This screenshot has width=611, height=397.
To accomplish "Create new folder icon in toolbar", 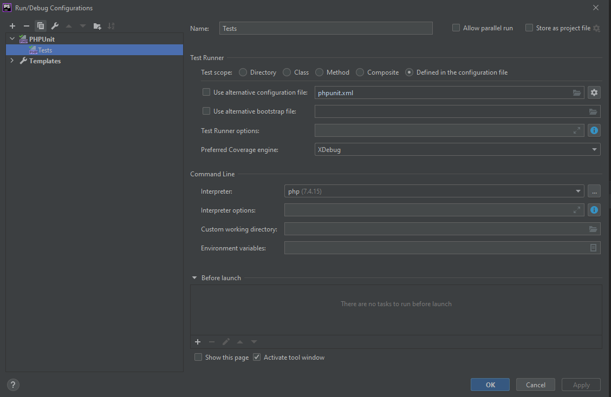I will [97, 26].
